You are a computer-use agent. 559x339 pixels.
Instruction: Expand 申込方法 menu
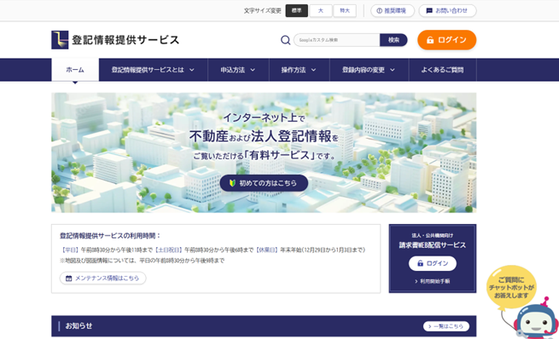point(238,70)
